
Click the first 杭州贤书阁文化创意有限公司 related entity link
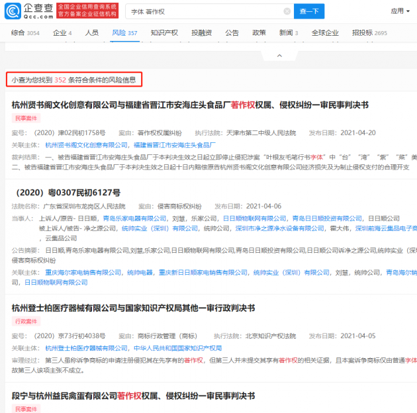(x=86, y=145)
